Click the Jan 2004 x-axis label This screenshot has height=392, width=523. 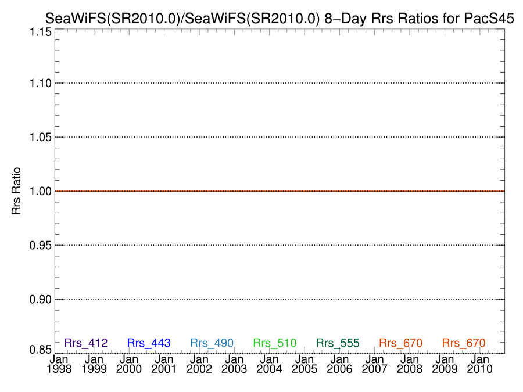point(269,364)
